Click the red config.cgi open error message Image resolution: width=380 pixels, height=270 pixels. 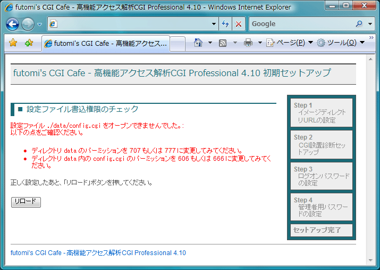point(97,129)
